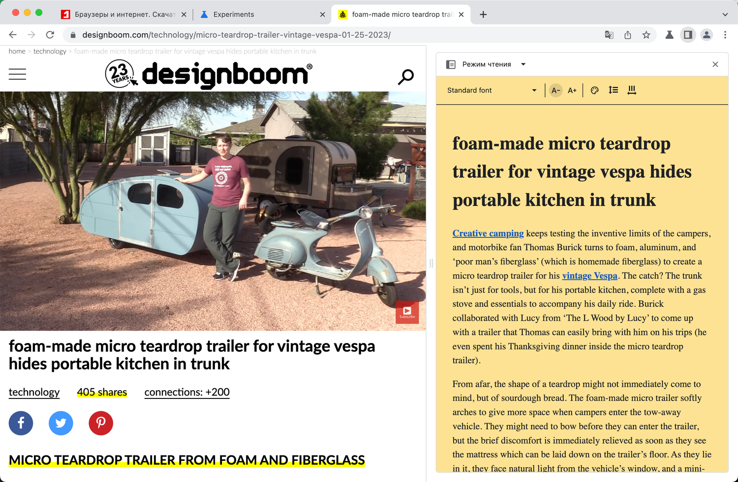Switch to the Браузеры и интернет tab
This screenshot has height=482, width=738.
pos(125,14)
